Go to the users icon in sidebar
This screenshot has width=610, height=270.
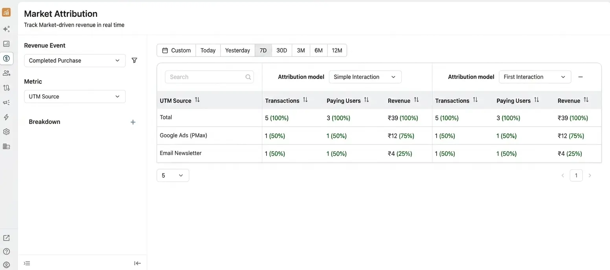[6, 73]
